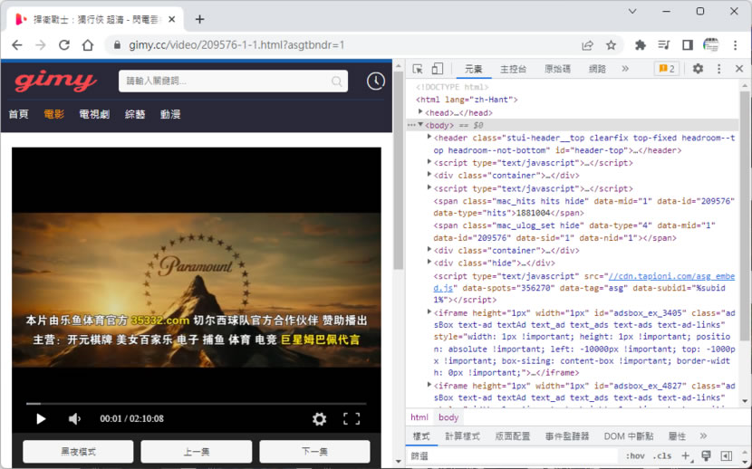Expand the header-top element node
Screen dimensions: 752x469
(x=429, y=137)
